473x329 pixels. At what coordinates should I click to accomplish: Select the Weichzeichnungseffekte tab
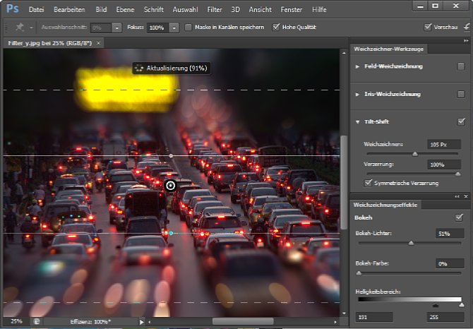tap(385, 205)
